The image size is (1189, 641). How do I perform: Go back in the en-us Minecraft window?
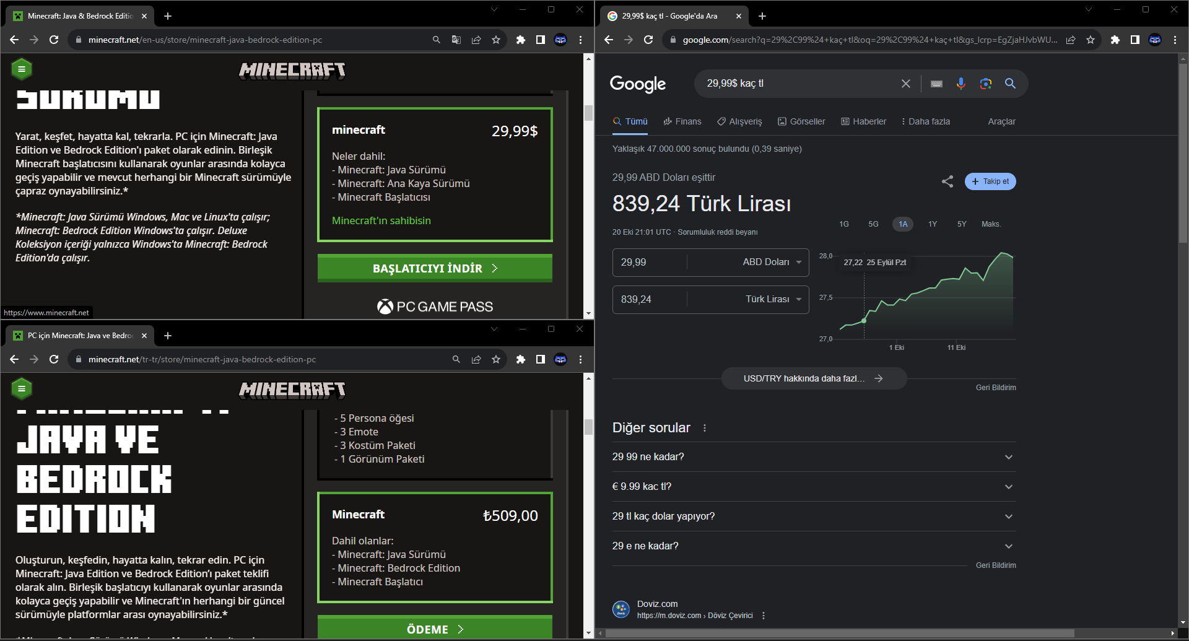pyautogui.click(x=14, y=40)
